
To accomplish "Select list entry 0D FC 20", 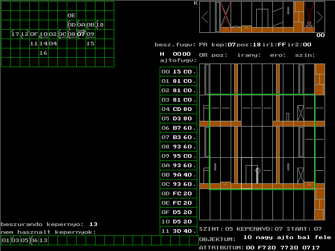I will pos(178,194).
